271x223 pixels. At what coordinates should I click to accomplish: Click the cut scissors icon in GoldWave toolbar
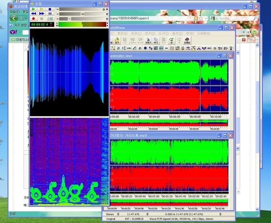[x=148, y=40]
